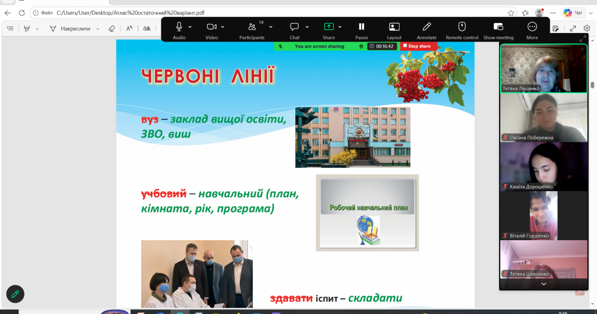The height and width of the screenshot is (314, 597).
Task: Expand the Zoom video panel
Action: tap(582, 39)
